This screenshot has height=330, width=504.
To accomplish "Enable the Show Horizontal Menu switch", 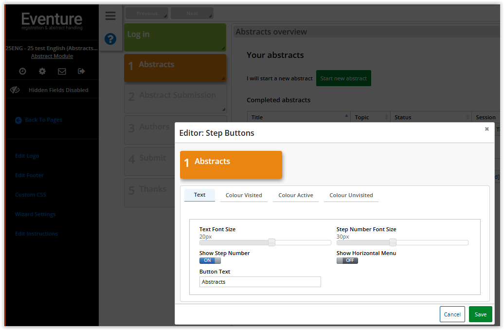I will point(347,260).
